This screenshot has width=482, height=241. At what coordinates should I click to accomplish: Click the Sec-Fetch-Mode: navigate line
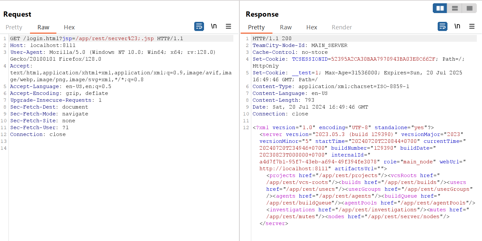point(49,114)
